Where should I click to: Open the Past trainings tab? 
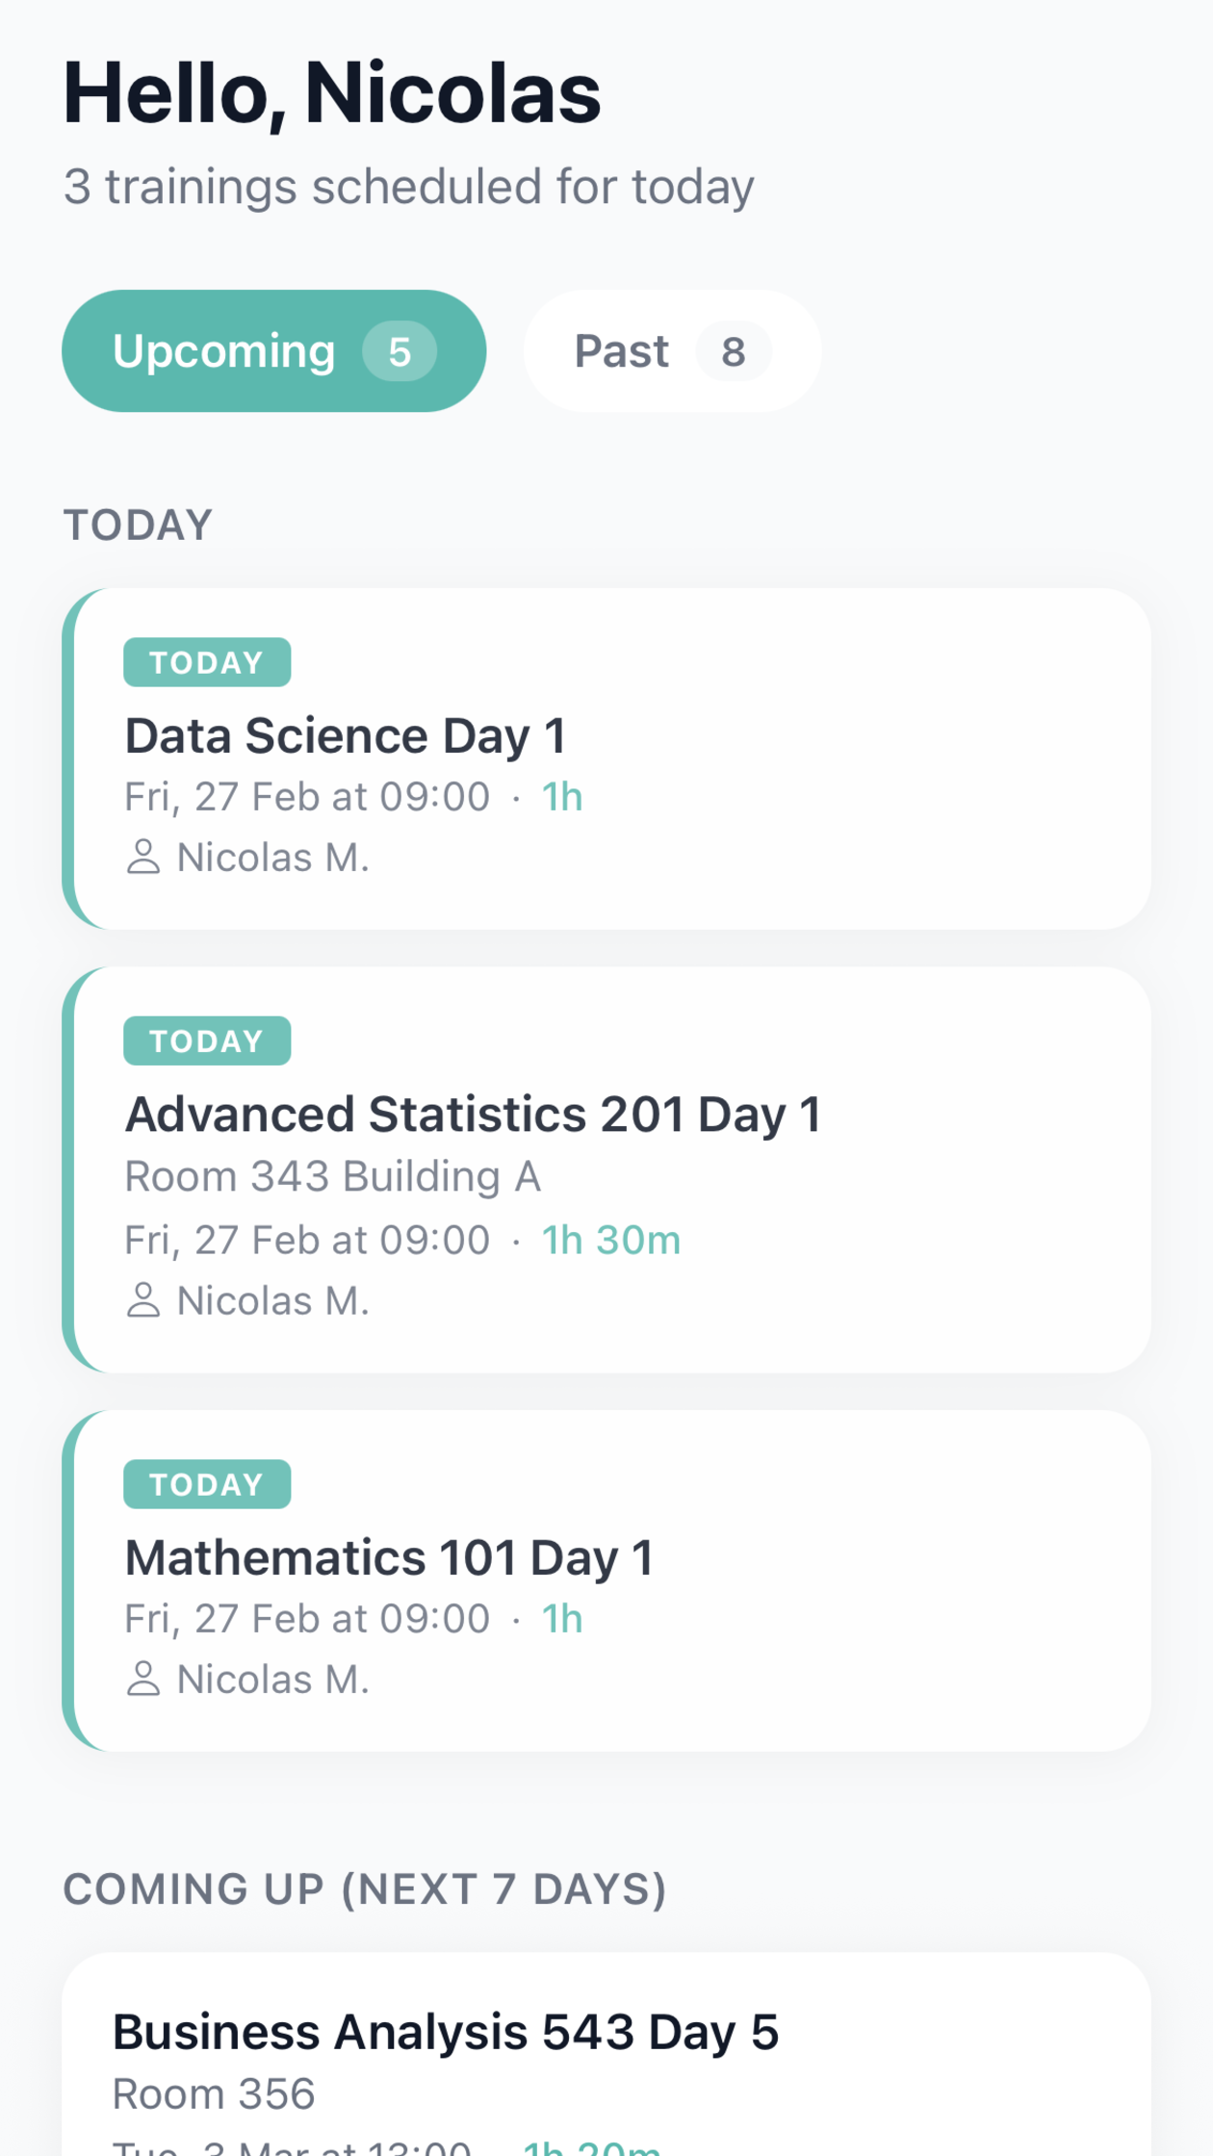pyautogui.click(x=622, y=351)
